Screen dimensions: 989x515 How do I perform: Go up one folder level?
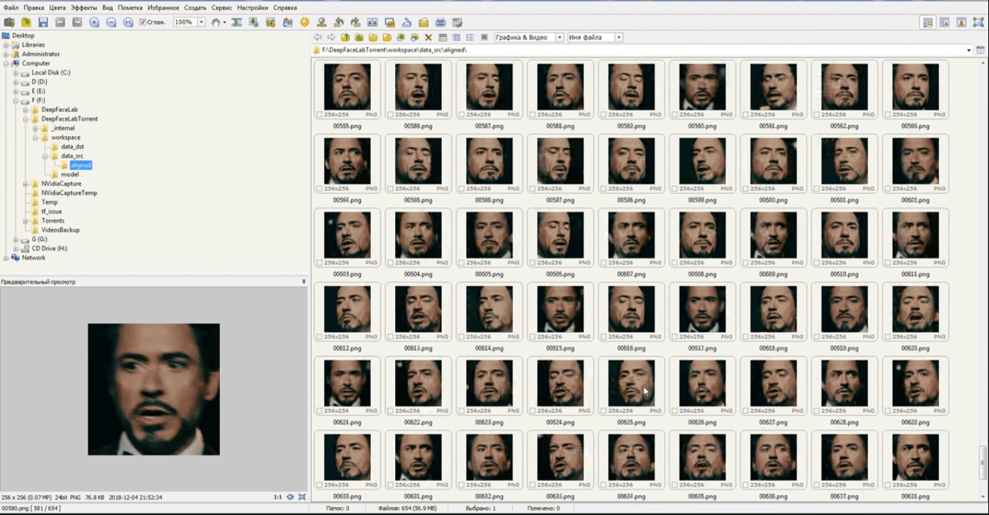coord(345,38)
